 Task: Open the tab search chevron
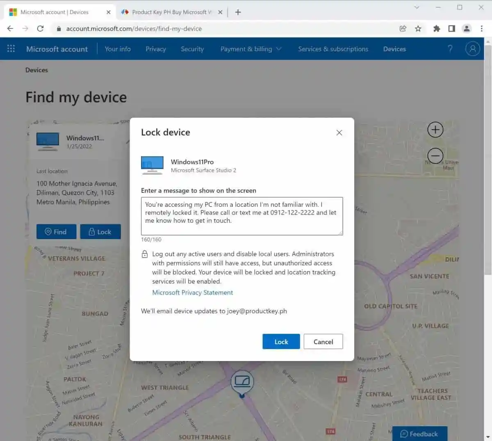(417, 7)
